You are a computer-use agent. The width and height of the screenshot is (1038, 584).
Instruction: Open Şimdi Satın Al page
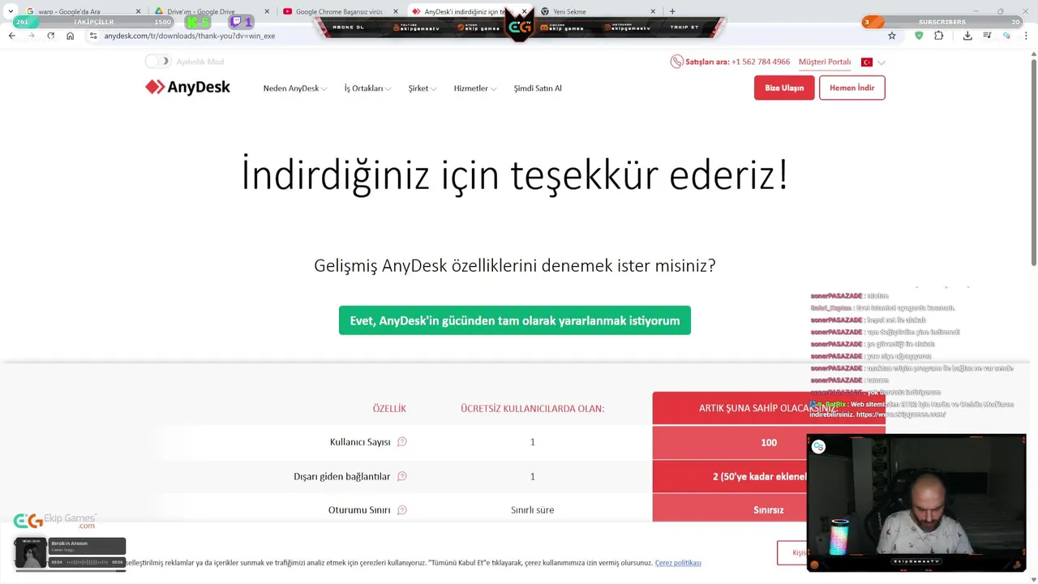(538, 88)
